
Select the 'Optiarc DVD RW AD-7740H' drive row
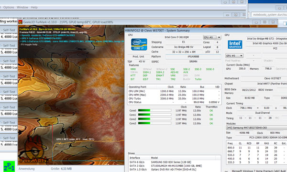click(x=174, y=170)
